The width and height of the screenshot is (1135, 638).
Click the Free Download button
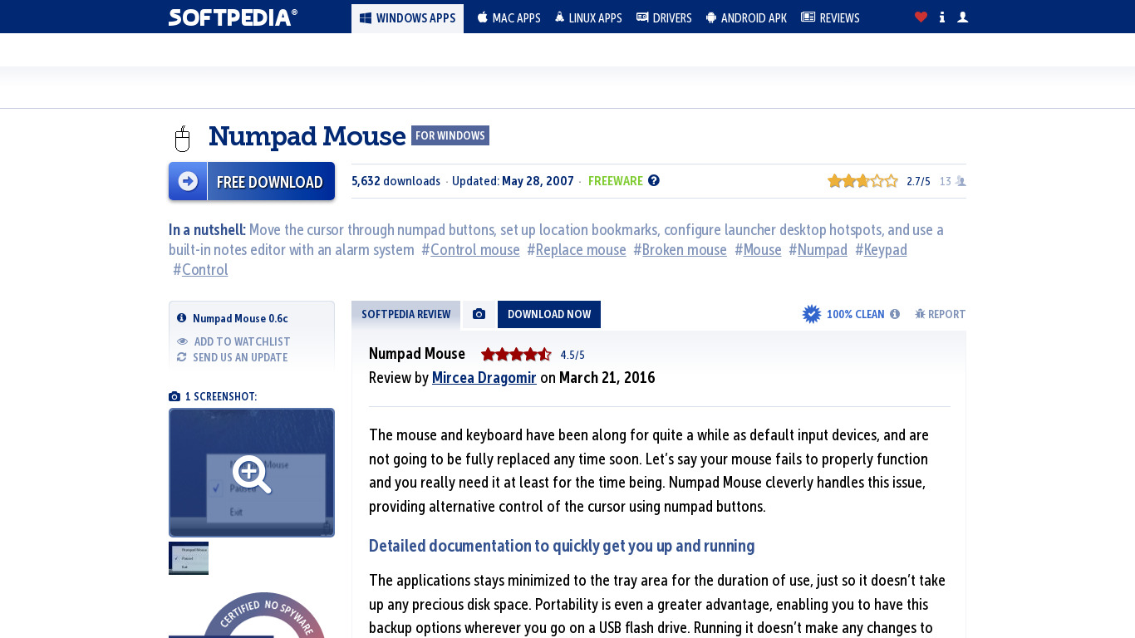point(252,181)
